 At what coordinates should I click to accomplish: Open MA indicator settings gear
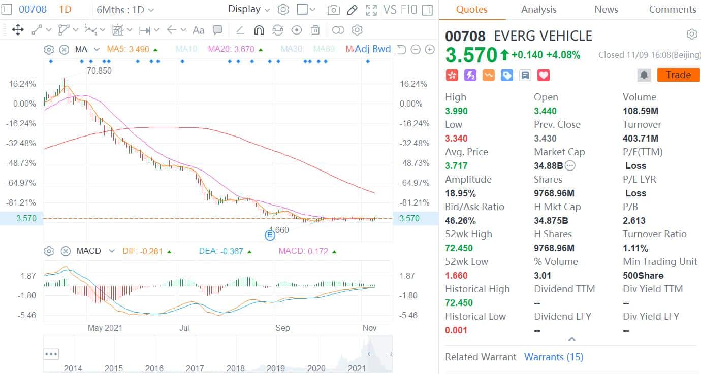pyautogui.click(x=48, y=49)
